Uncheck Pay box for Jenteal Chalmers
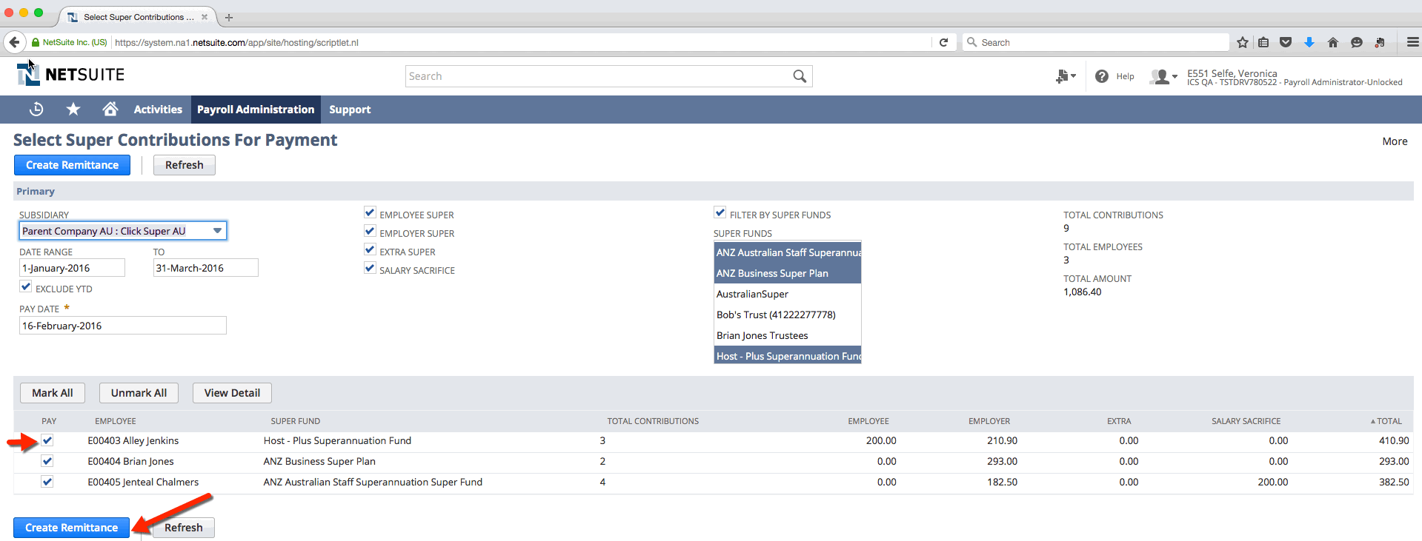The height and width of the screenshot is (541, 1422). click(47, 482)
